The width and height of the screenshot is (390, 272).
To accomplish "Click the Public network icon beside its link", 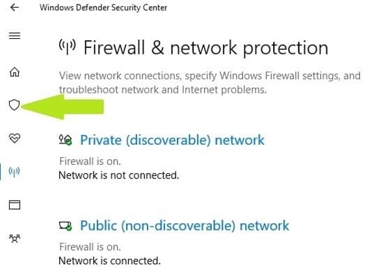I will [66, 226].
